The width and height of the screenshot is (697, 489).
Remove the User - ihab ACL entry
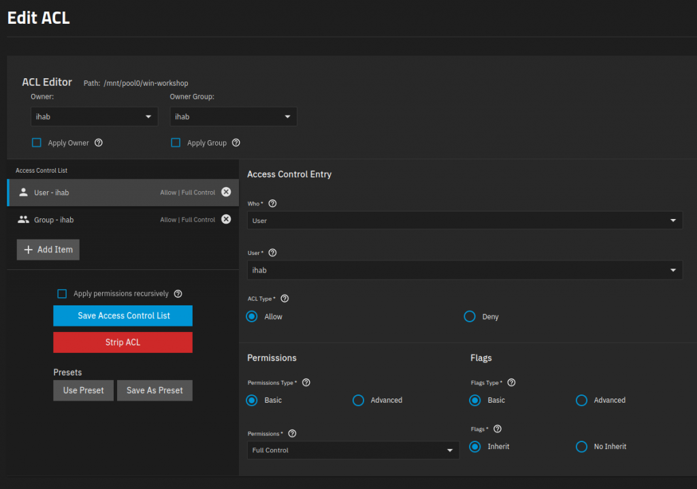tap(226, 192)
